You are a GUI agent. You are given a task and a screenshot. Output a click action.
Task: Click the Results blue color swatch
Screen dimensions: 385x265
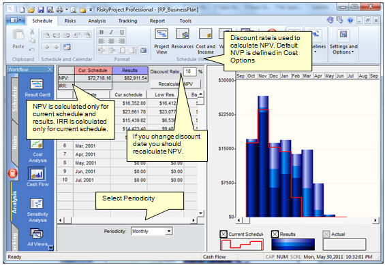[x=293, y=245]
